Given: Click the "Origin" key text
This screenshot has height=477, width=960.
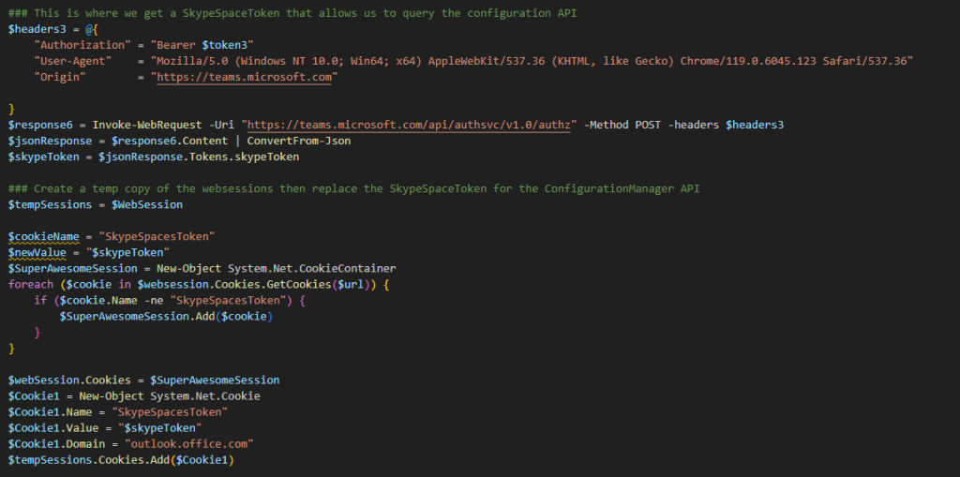Looking at the screenshot, I should tap(60, 77).
